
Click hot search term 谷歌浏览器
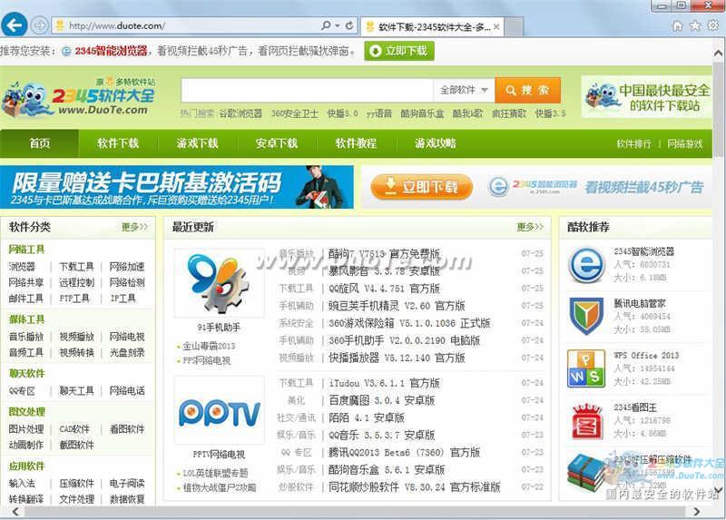(x=240, y=113)
